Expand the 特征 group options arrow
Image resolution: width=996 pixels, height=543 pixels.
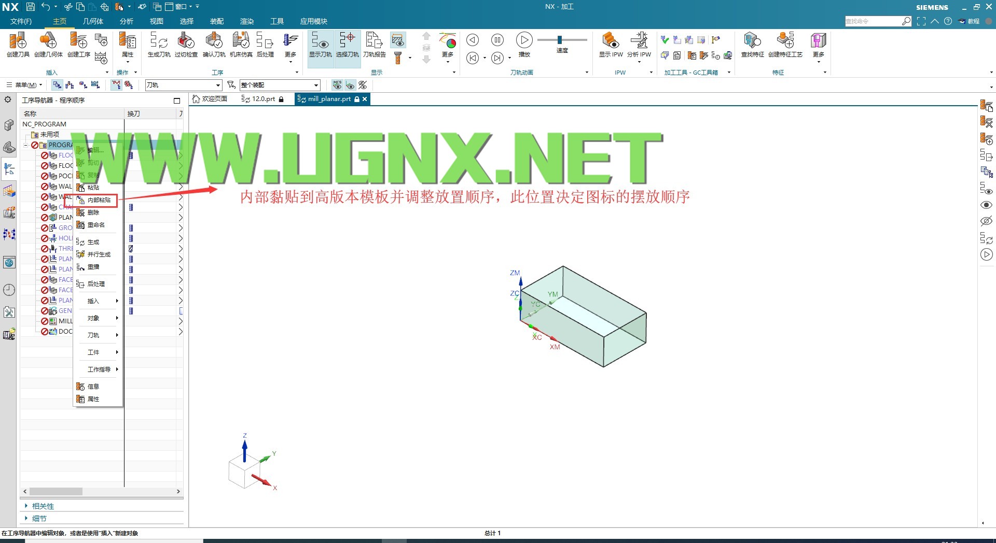click(825, 72)
